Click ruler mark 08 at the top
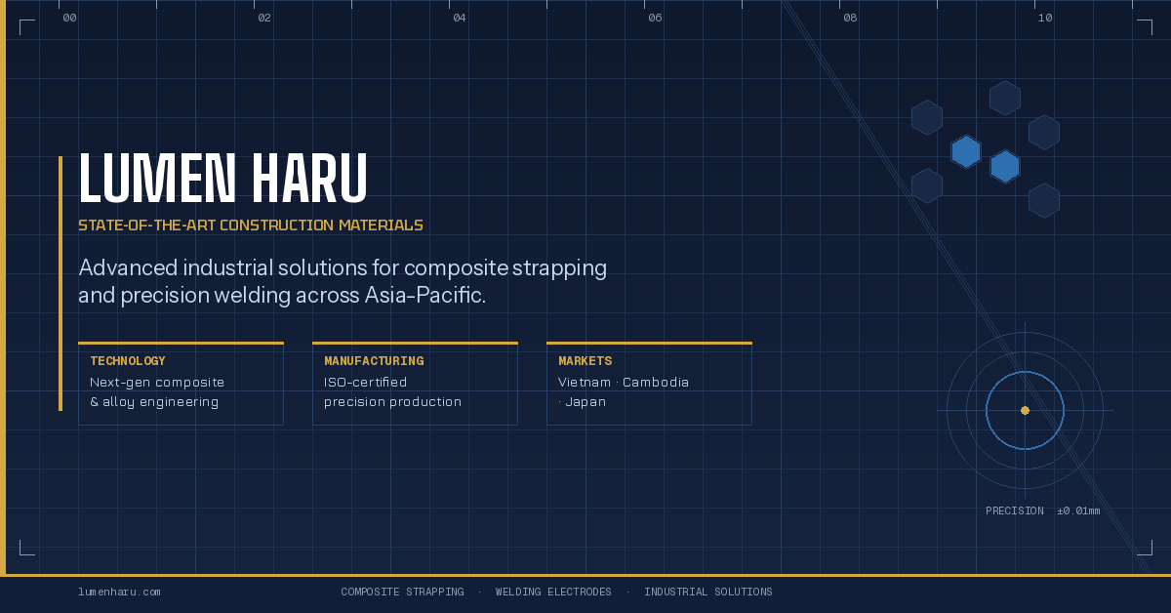The height and width of the screenshot is (613, 1171). click(850, 18)
